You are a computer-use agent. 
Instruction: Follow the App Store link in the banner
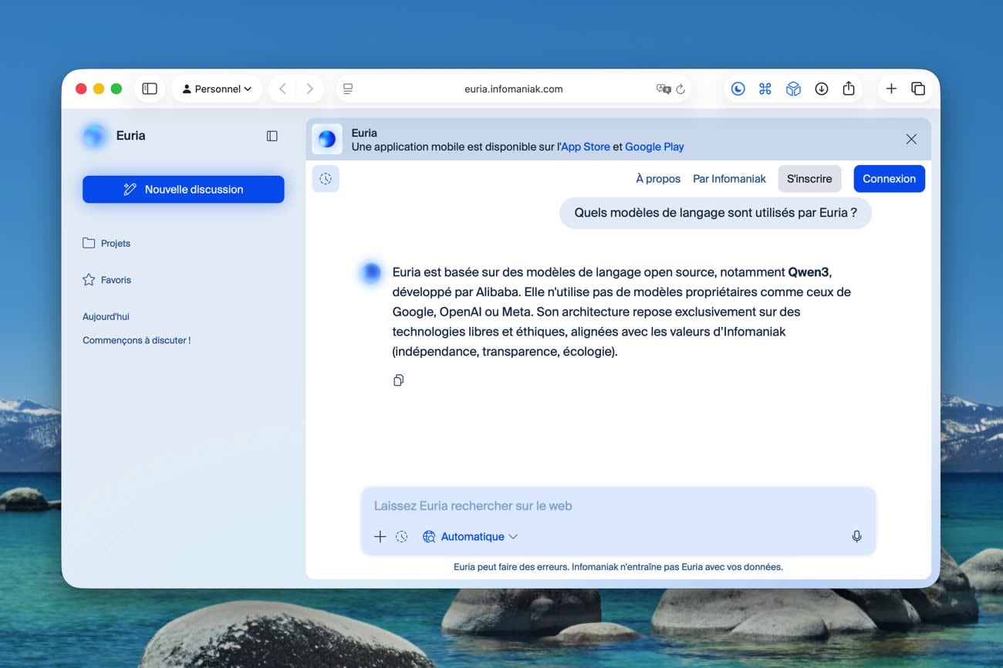click(x=585, y=147)
